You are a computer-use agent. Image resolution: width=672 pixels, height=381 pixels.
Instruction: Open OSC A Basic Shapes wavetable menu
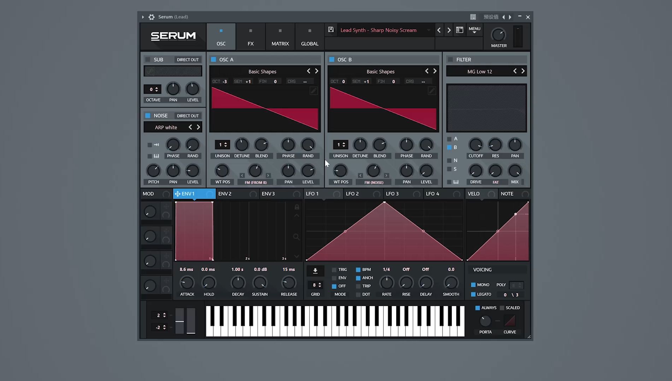coord(262,72)
